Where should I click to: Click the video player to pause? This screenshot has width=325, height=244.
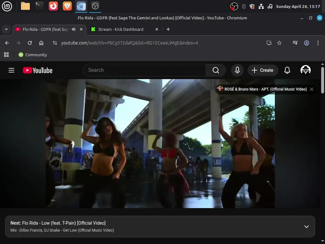click(160, 144)
